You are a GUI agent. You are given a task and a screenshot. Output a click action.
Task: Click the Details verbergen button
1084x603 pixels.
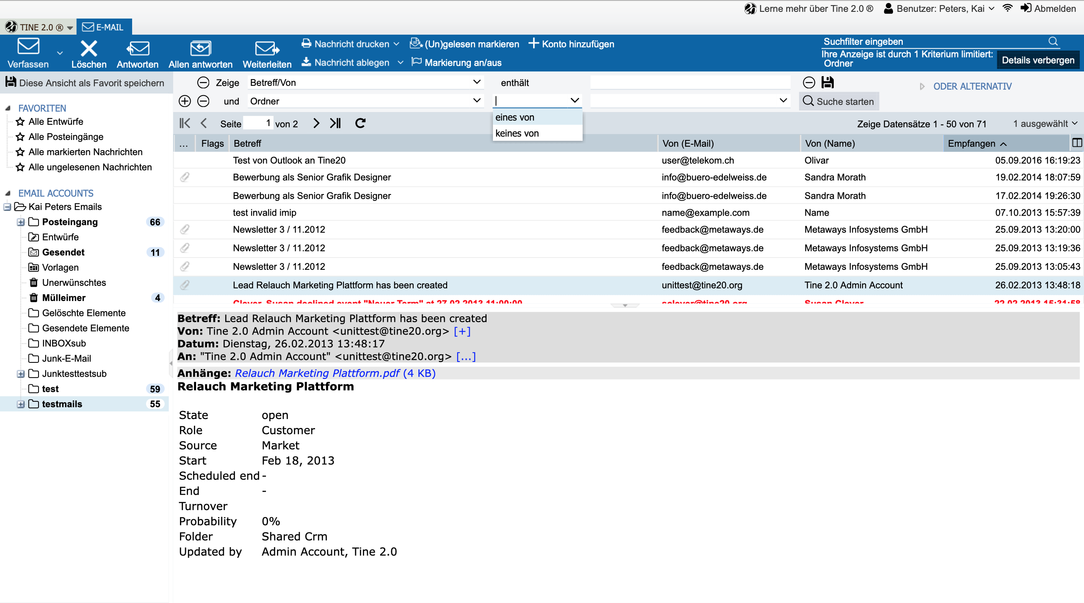click(1038, 60)
